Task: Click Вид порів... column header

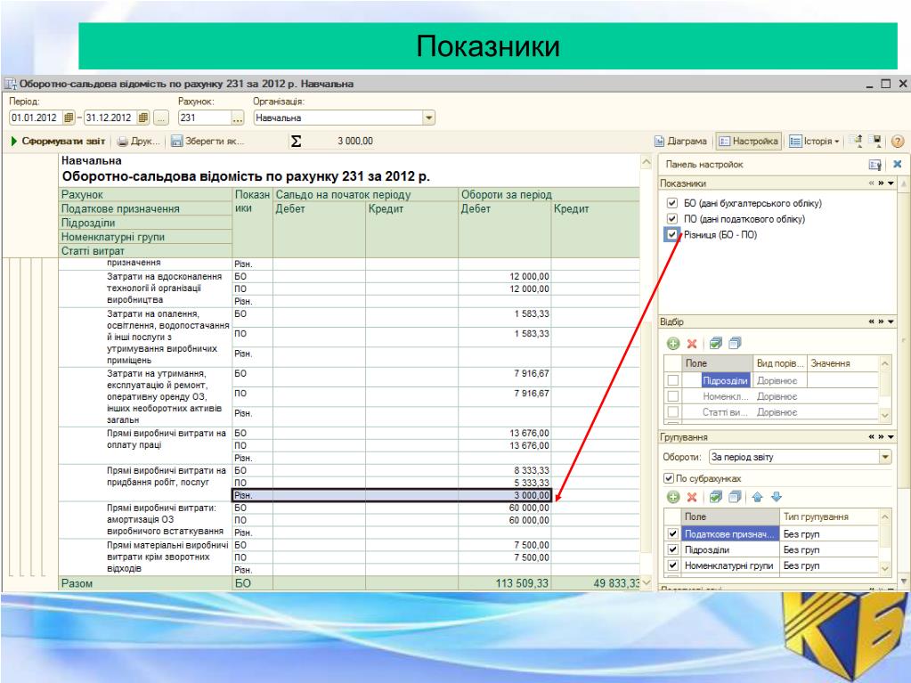Action: coord(780,363)
